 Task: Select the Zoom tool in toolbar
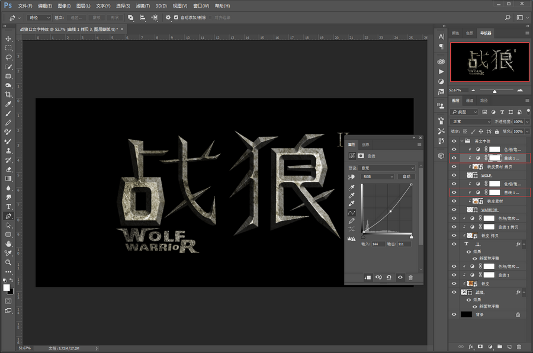(8, 262)
